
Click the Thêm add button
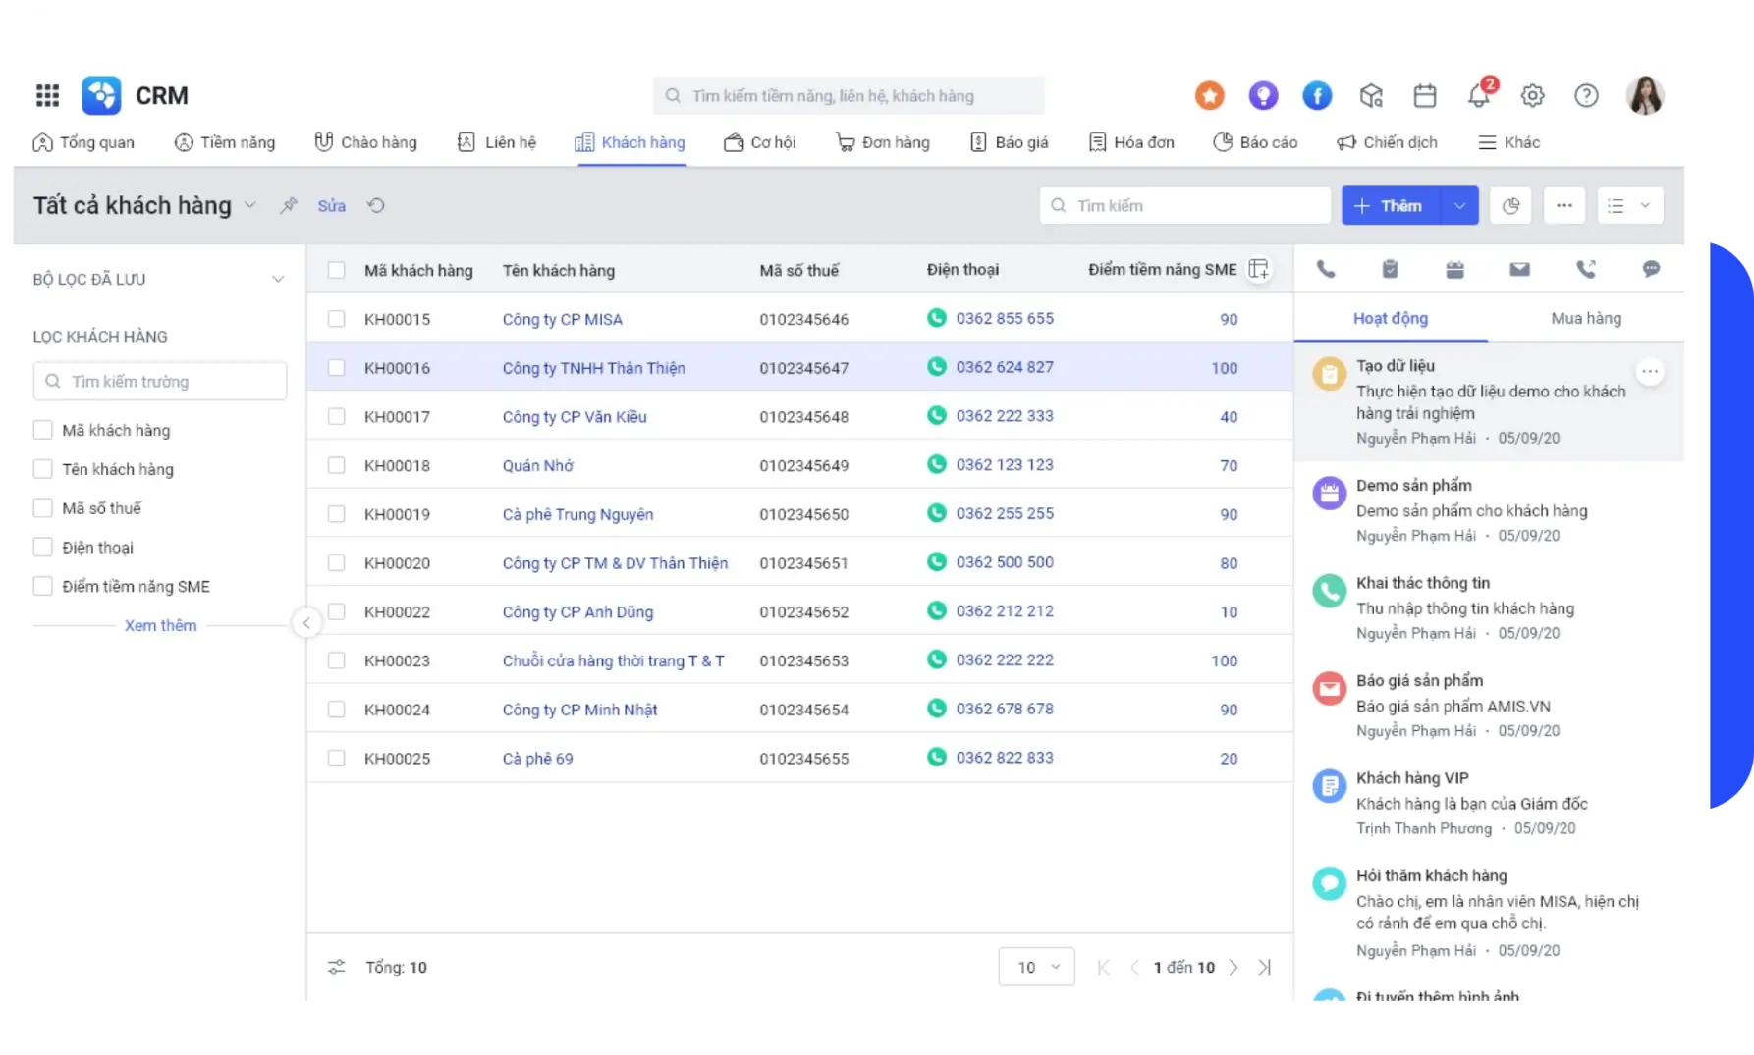coord(1391,205)
